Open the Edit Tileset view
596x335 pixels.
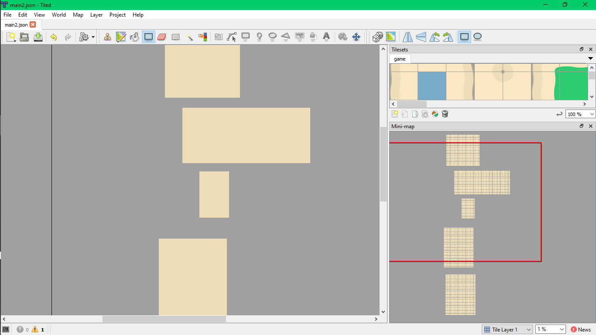tap(425, 114)
